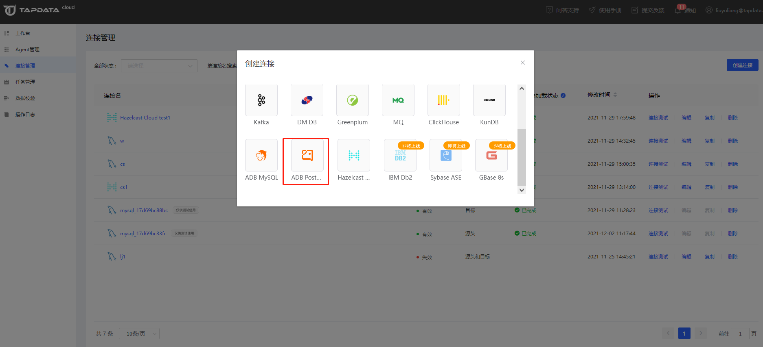Edit the lj1 connection
763x347 pixels.
686,256
